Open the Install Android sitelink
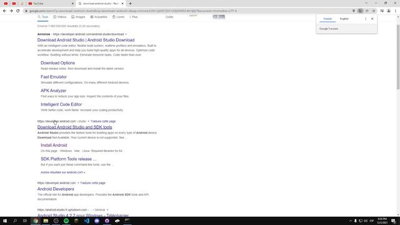Viewport: 400px width, 225px height. pos(54,145)
